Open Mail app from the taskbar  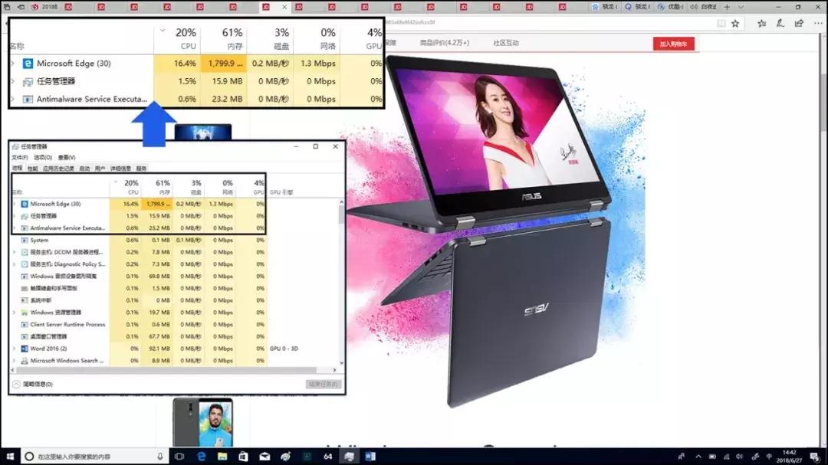(264, 457)
